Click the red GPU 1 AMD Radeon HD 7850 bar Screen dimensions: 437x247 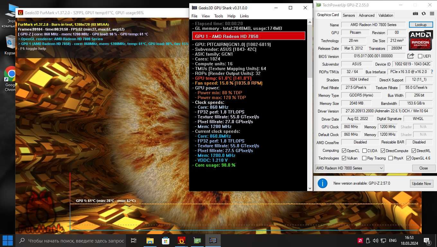point(249,36)
